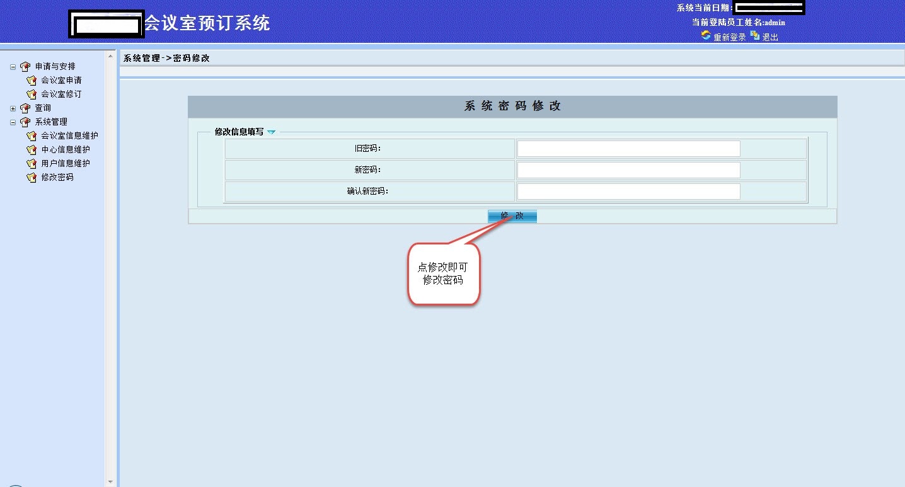The height and width of the screenshot is (487, 905).
Task: Open 用户信息维护 page
Action: (x=66, y=163)
